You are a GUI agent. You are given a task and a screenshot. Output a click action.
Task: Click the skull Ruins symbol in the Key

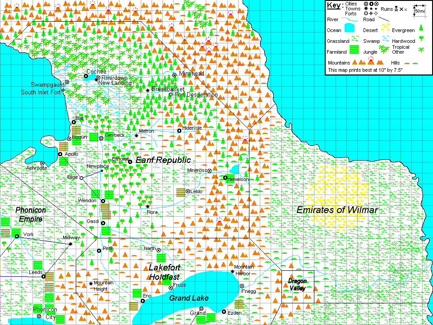tap(396, 9)
